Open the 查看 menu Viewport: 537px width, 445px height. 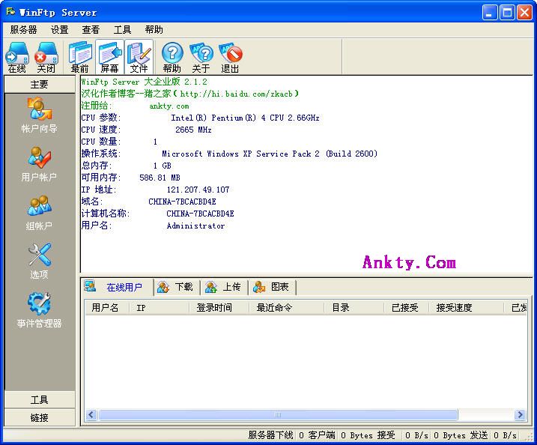(91, 30)
